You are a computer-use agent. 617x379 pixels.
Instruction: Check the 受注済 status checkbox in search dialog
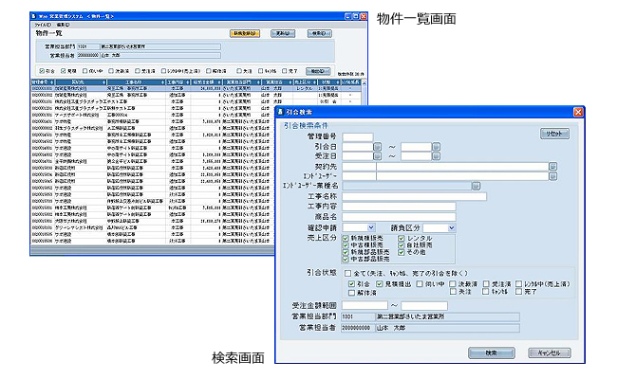[x=487, y=283]
